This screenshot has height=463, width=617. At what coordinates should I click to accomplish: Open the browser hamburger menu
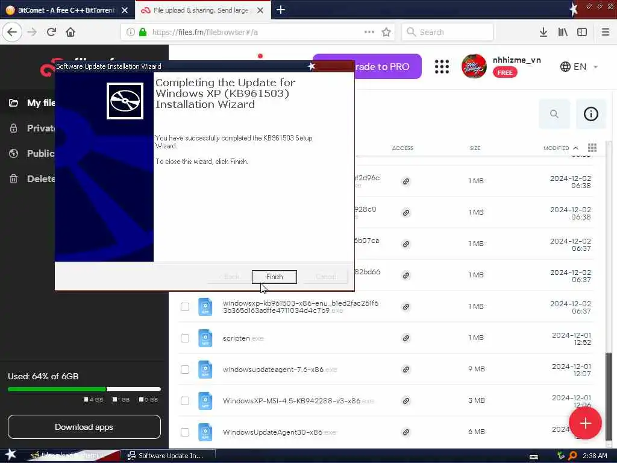coord(606,33)
